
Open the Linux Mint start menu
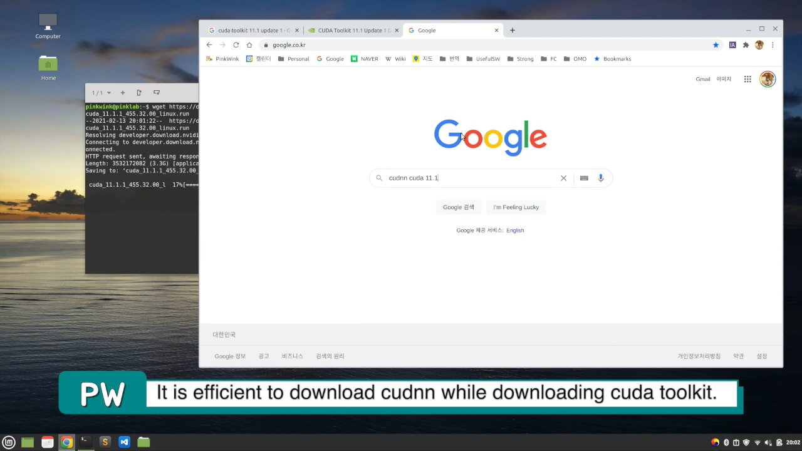8,442
